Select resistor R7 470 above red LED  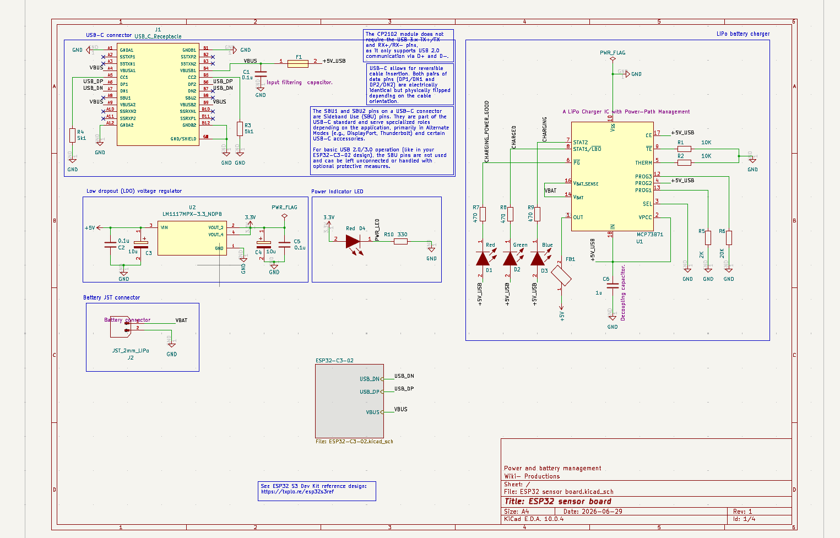point(483,214)
